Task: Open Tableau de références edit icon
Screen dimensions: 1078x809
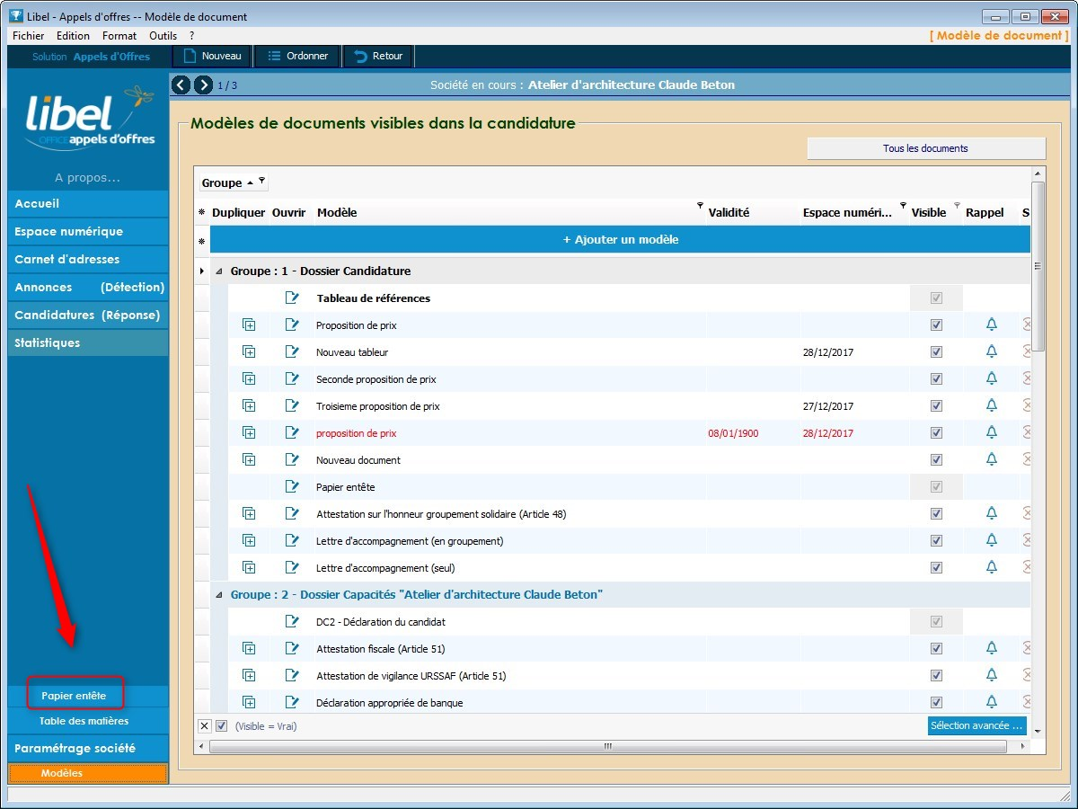Action: pos(292,298)
